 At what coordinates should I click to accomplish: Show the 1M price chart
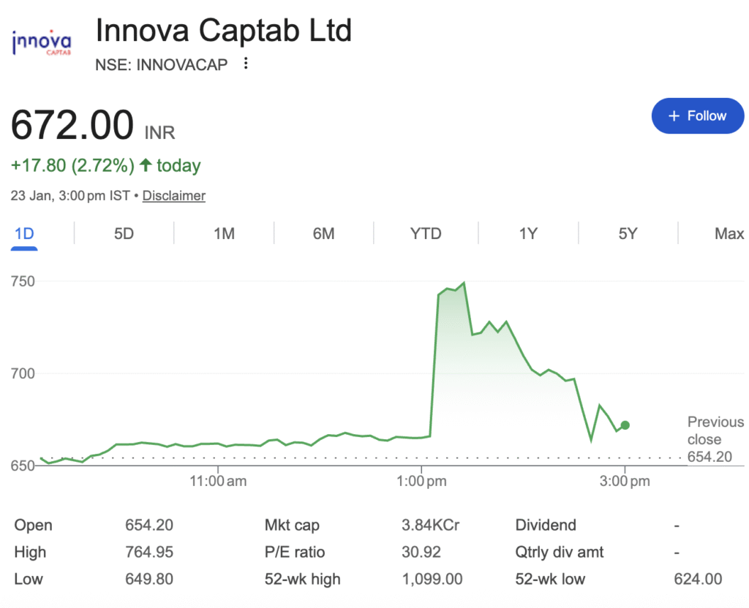coord(224,234)
